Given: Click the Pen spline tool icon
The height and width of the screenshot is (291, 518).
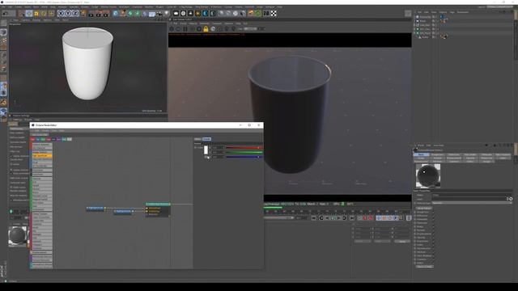Looking at the screenshot, I should (122, 14).
